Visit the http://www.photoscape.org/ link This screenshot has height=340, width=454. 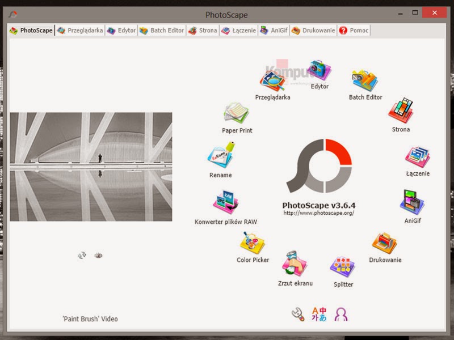coord(318,213)
